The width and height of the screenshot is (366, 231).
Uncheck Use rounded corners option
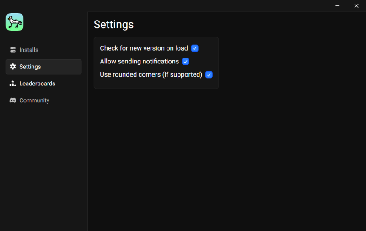click(209, 75)
